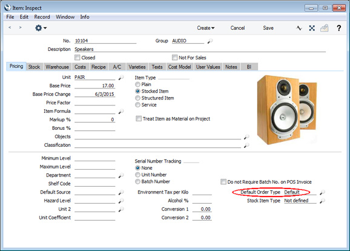Open lookup list for Stock Item Type
The height and width of the screenshot is (251, 350).
tap(322, 201)
